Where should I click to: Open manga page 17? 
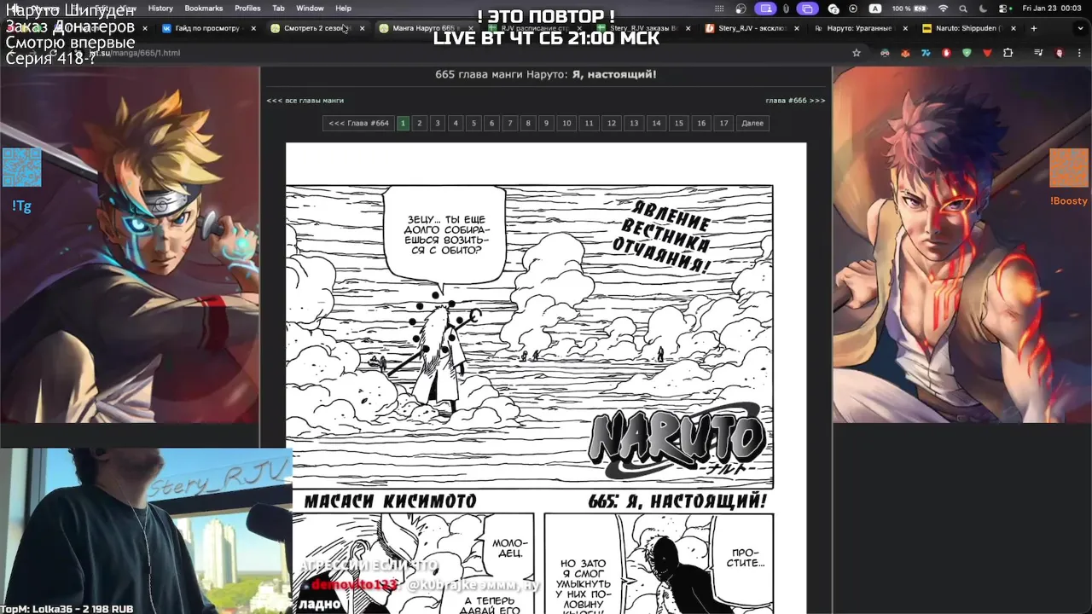click(723, 124)
